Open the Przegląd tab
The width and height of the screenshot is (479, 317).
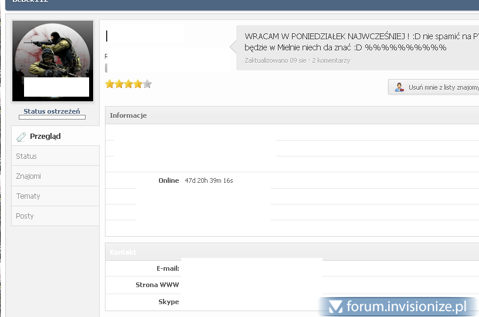45,137
